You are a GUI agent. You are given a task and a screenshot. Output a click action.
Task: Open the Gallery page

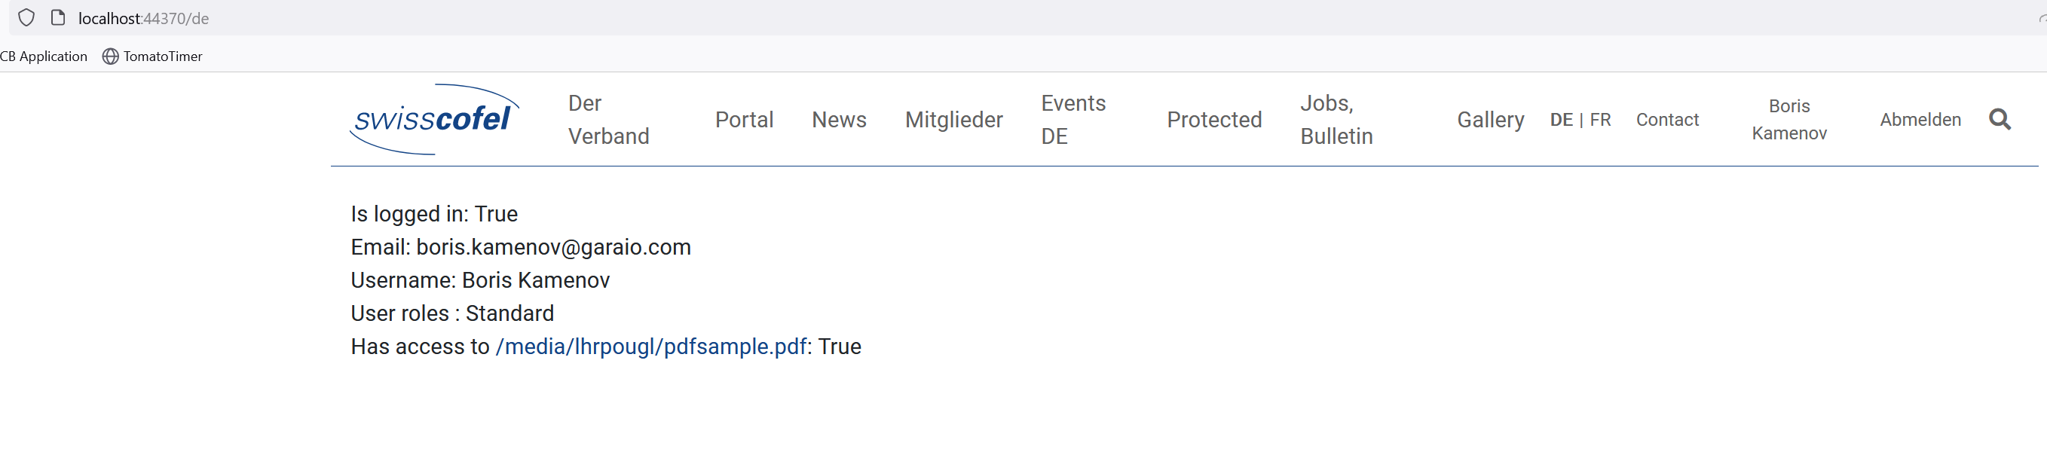tap(1490, 119)
